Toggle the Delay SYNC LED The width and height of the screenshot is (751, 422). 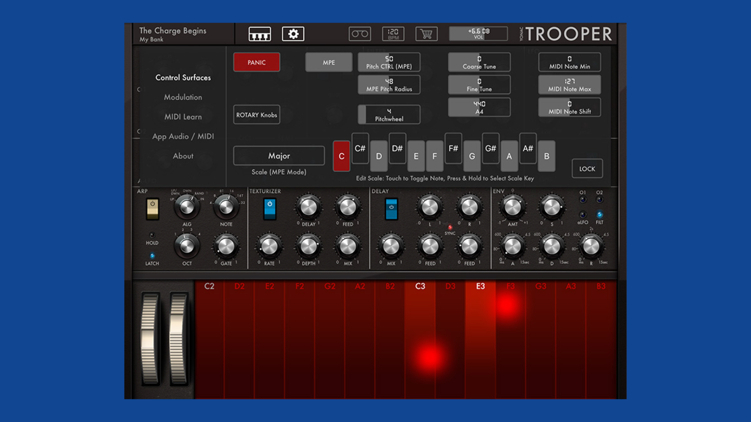click(x=450, y=227)
